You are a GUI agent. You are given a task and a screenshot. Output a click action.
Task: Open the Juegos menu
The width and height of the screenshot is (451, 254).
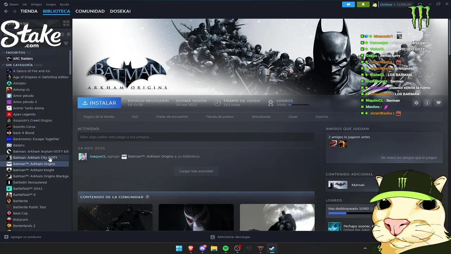coord(51,5)
